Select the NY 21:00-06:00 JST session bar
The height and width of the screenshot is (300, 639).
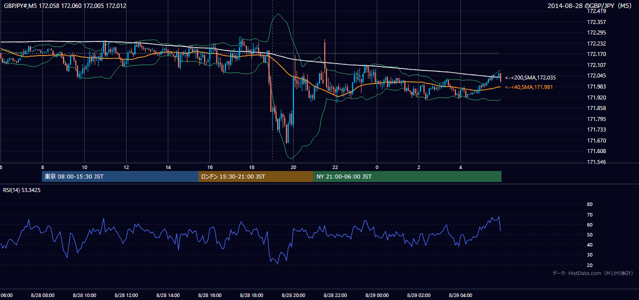click(x=407, y=176)
